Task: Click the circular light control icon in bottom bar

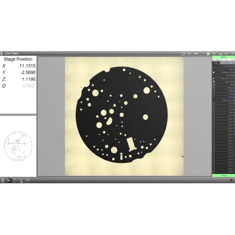Action: (x=28, y=180)
